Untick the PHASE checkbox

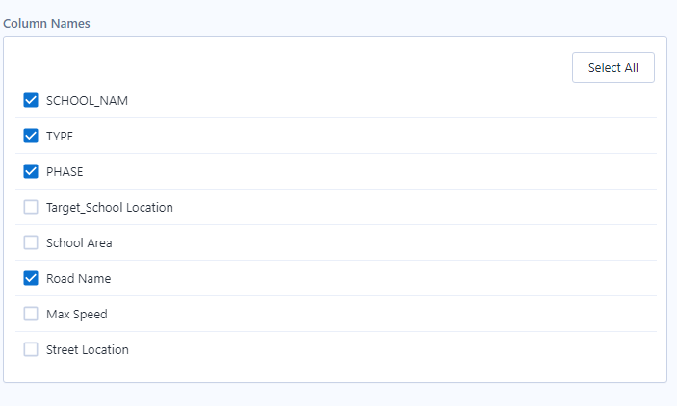point(31,171)
